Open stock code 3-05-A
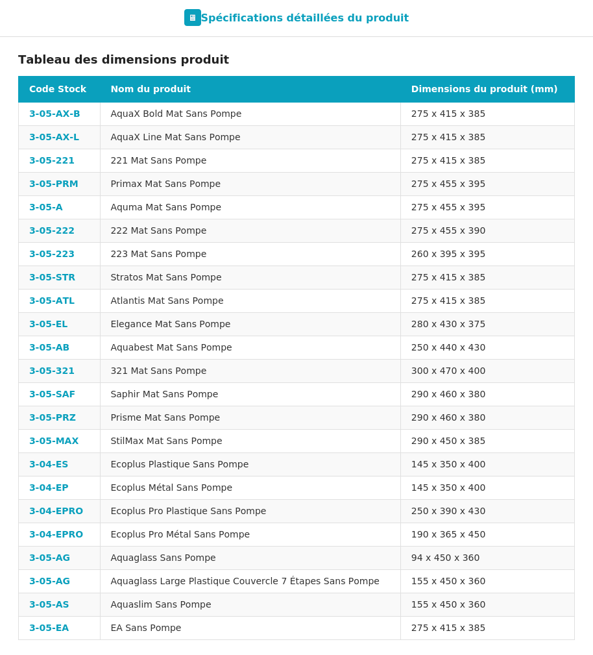 46,207
